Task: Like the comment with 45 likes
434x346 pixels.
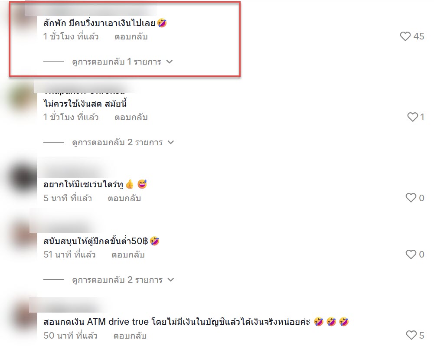Action: (x=405, y=36)
